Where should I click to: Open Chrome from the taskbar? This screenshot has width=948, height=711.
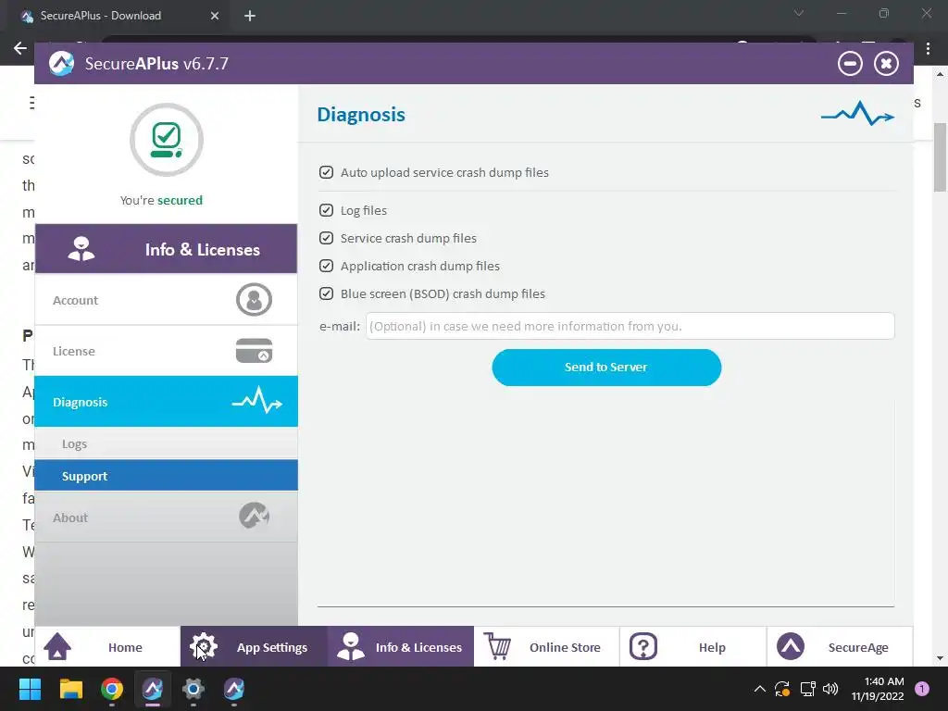pyautogui.click(x=112, y=689)
